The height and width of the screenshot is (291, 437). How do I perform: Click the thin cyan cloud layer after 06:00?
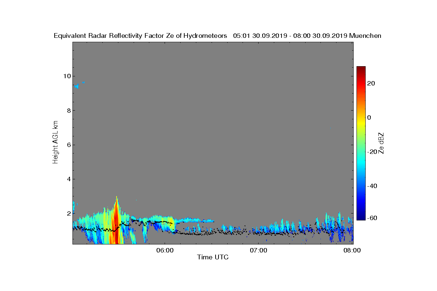pyautogui.click(x=195, y=220)
